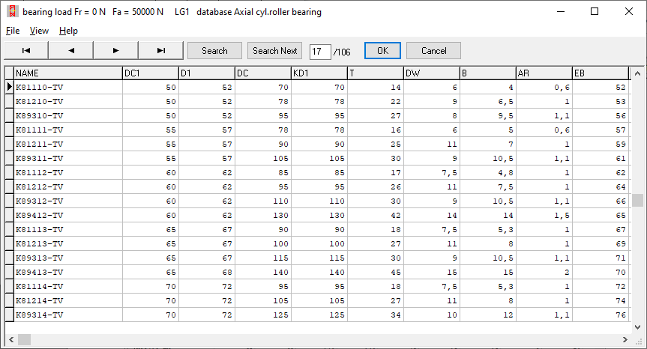The height and width of the screenshot is (349, 647).
Task: Confirm selection with OK button
Action: [x=382, y=51]
